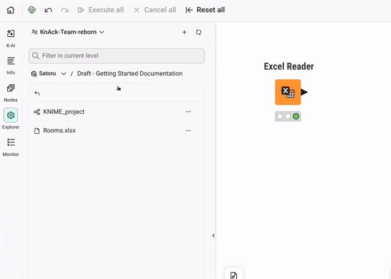391x279 pixels.
Task: Go back up one folder level
Action: (x=37, y=93)
